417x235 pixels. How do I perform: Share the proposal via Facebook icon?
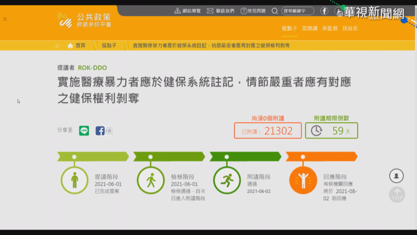(100, 131)
